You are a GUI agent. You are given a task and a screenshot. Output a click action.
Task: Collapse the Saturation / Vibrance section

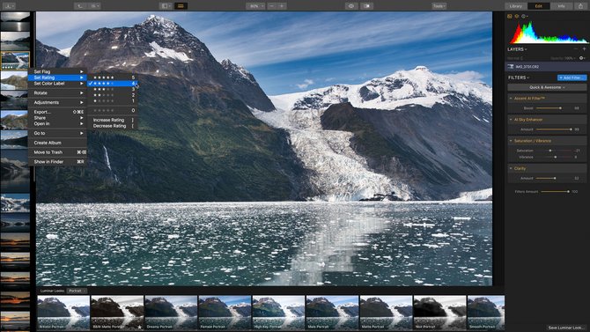pyautogui.click(x=511, y=141)
